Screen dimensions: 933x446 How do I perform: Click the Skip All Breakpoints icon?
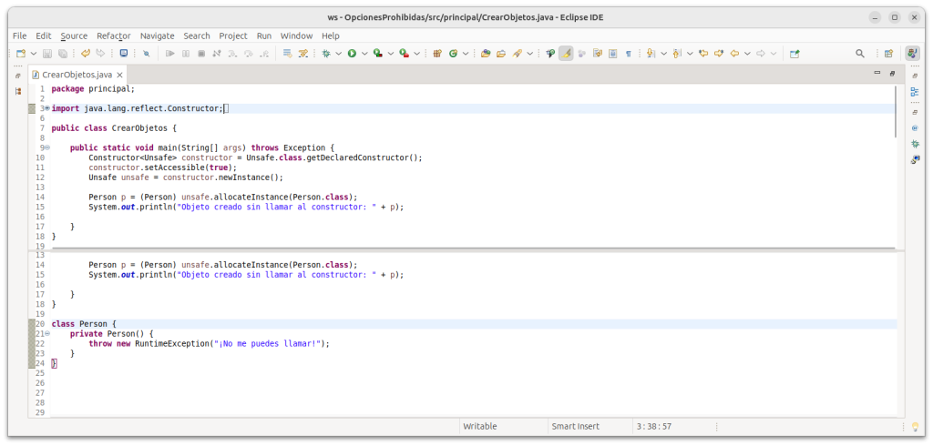click(146, 54)
